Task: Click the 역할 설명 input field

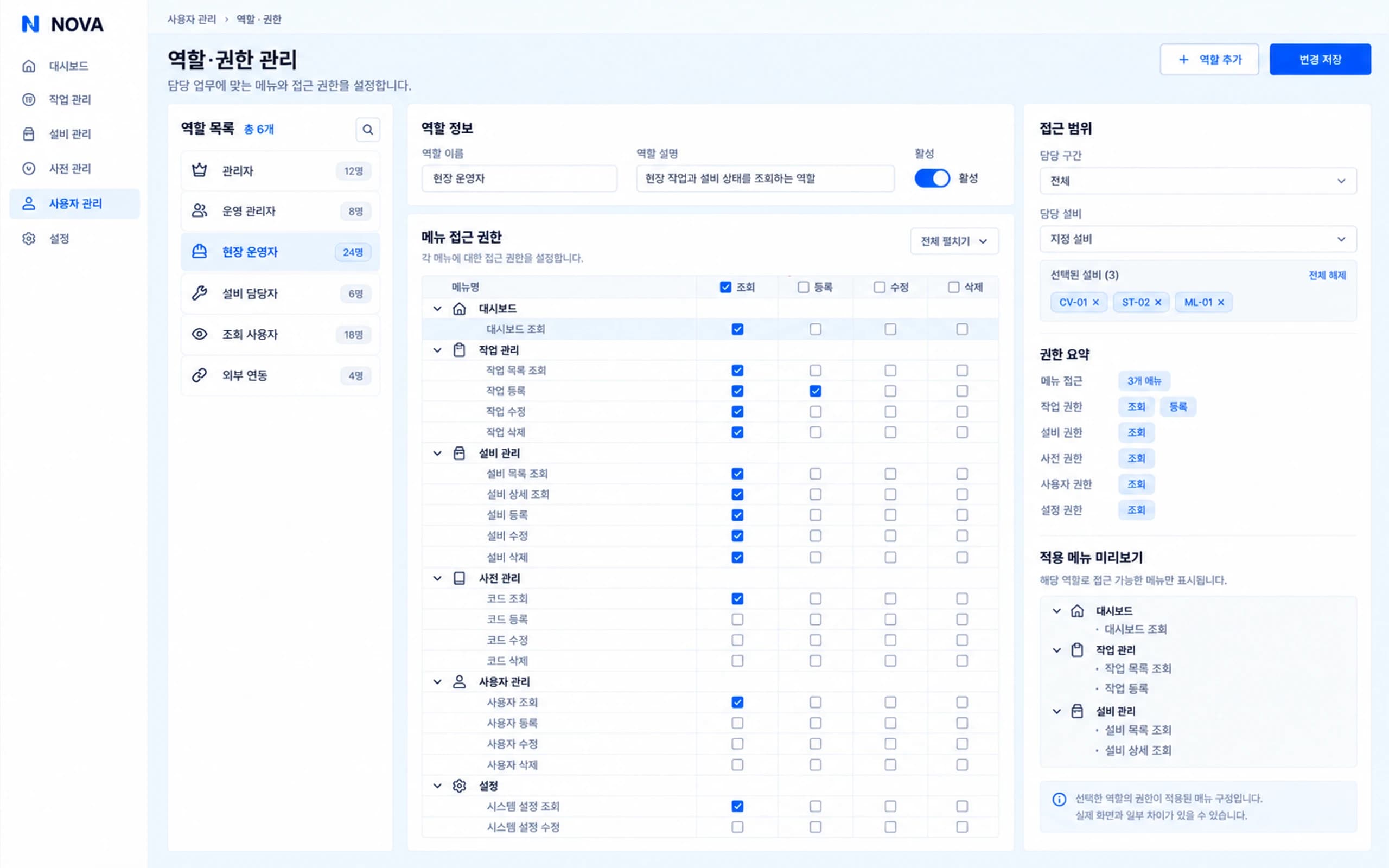Action: (x=765, y=178)
